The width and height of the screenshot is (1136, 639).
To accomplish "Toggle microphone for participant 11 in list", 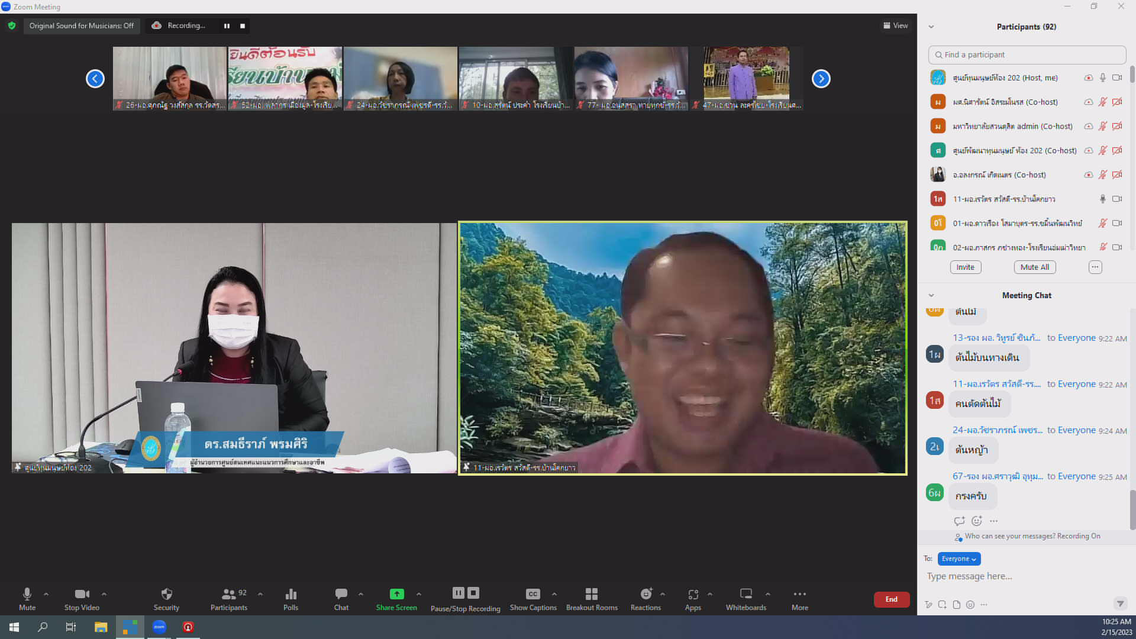I will [x=1103, y=199].
